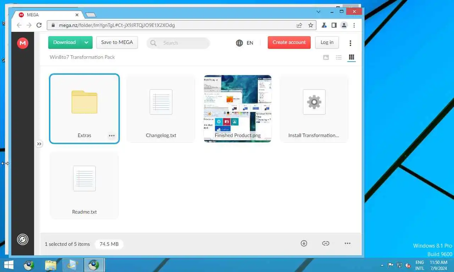Click the network tray icon
Screen dimensions: 454x272
[399, 265]
